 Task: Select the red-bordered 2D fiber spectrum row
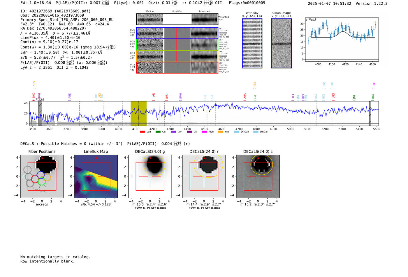pyautogui.click(x=177, y=67)
